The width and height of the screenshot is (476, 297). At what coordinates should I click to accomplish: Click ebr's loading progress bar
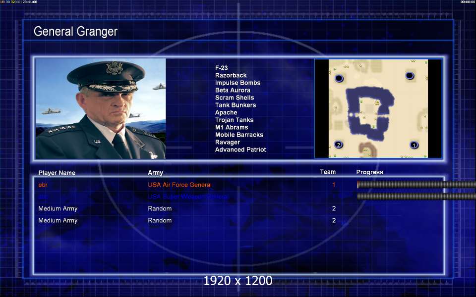click(416, 185)
